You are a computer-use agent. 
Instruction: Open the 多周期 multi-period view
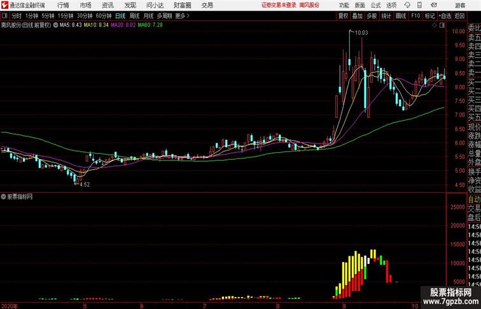click(x=164, y=16)
